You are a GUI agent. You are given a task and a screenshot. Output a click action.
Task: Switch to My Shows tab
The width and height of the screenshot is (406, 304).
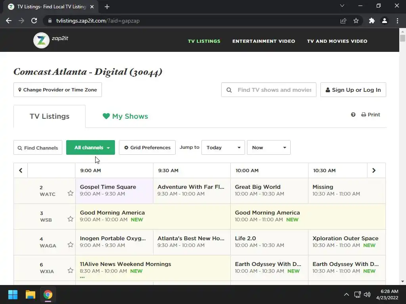125,116
